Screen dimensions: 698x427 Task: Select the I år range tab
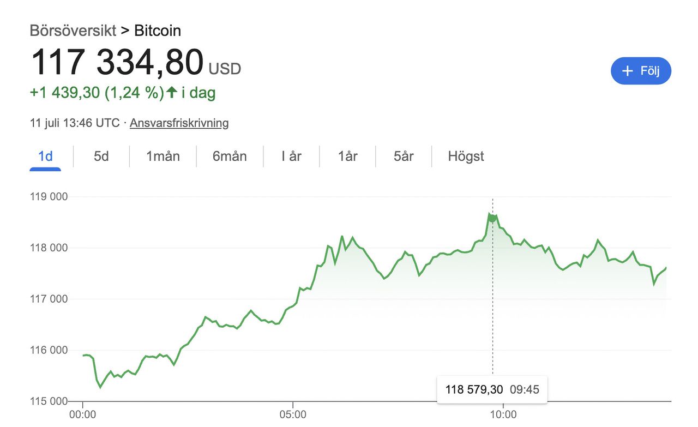pyautogui.click(x=291, y=157)
